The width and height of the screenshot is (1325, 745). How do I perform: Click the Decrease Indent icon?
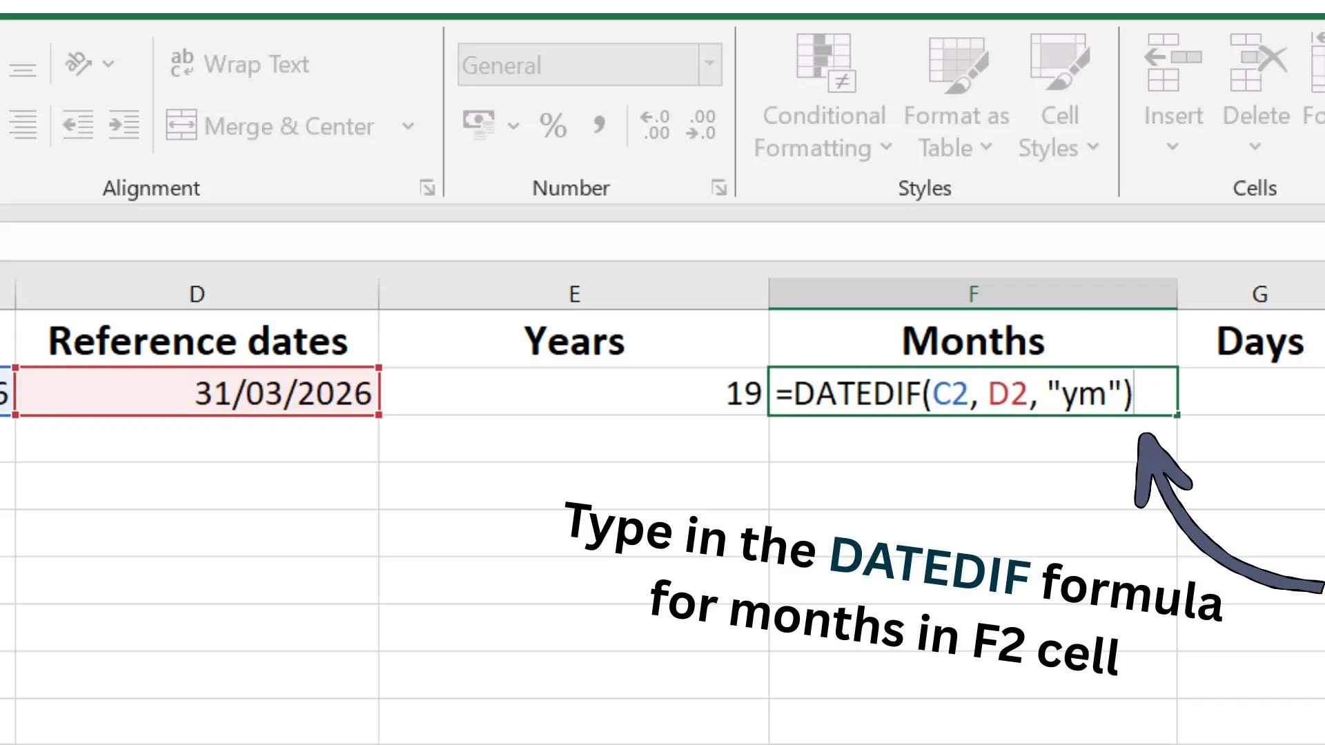pyautogui.click(x=77, y=125)
